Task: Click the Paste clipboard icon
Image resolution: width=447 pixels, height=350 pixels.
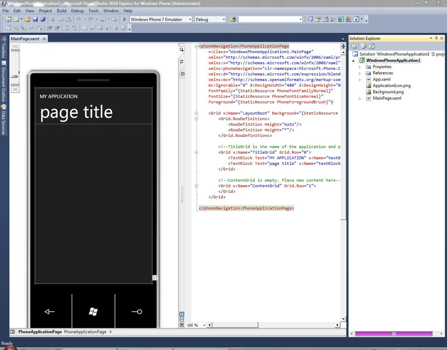Action: coord(68,20)
